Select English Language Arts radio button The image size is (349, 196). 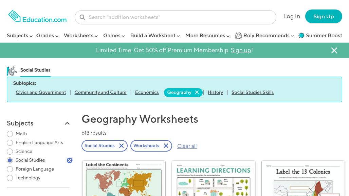(x=10, y=143)
